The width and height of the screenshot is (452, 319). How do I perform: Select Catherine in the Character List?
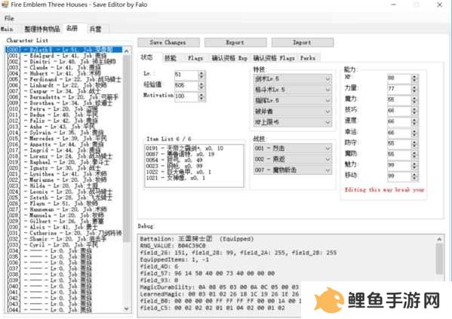[x=64, y=233]
